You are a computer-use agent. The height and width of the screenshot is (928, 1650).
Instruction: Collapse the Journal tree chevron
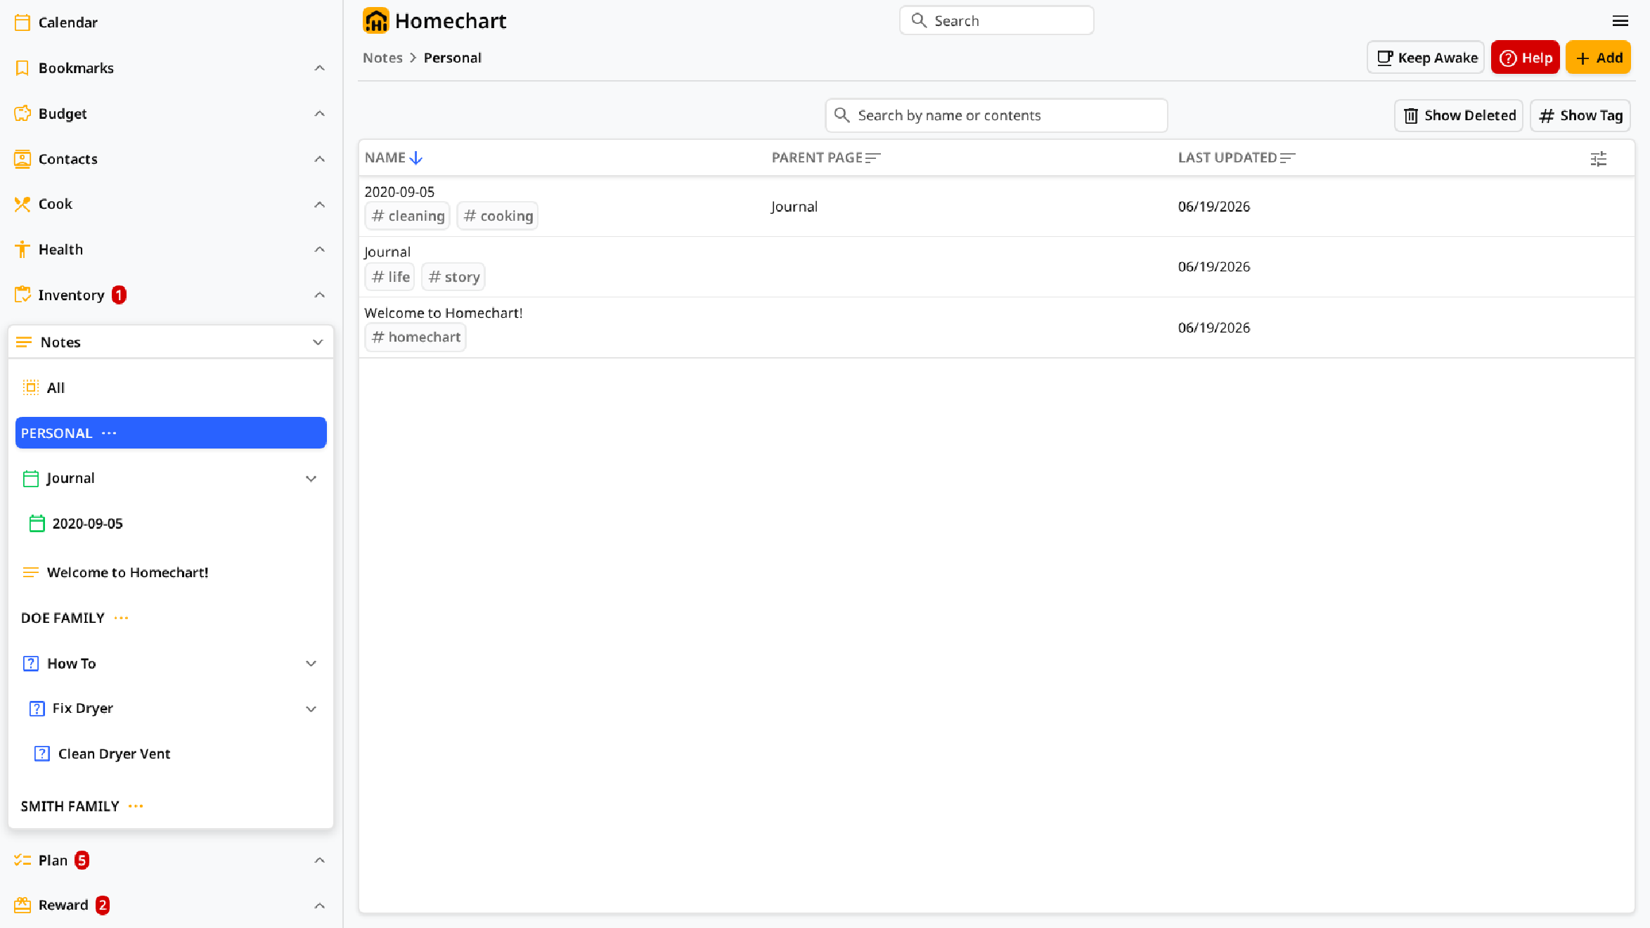click(311, 479)
